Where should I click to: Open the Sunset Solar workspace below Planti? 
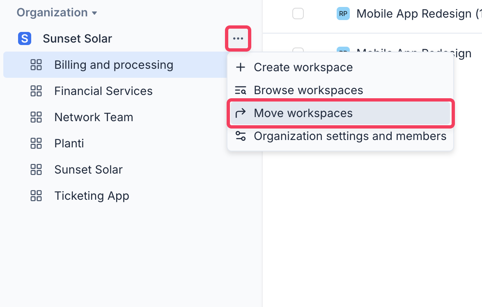[88, 169]
